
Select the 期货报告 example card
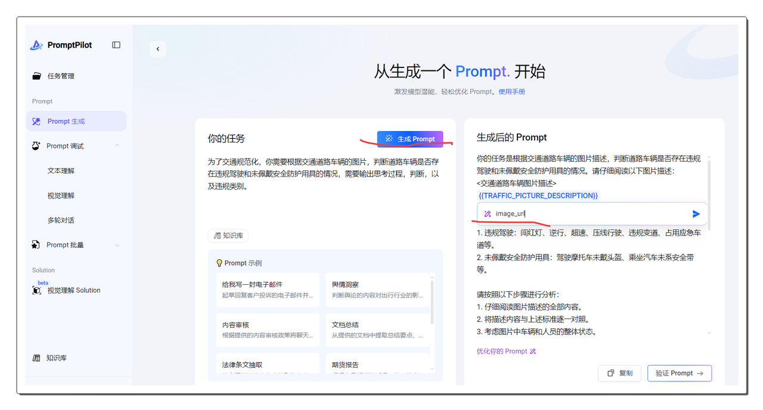(x=377, y=364)
